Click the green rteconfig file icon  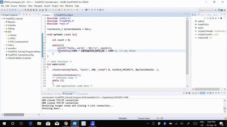pyautogui.click(x=6, y=55)
